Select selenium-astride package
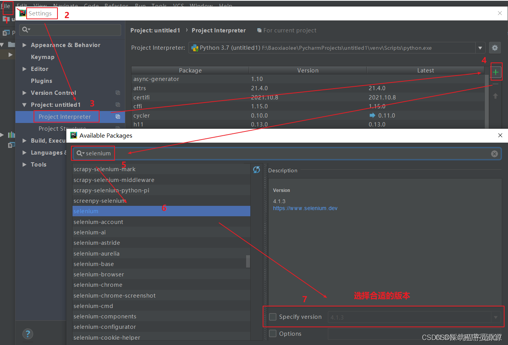508x345 pixels. pos(161,243)
